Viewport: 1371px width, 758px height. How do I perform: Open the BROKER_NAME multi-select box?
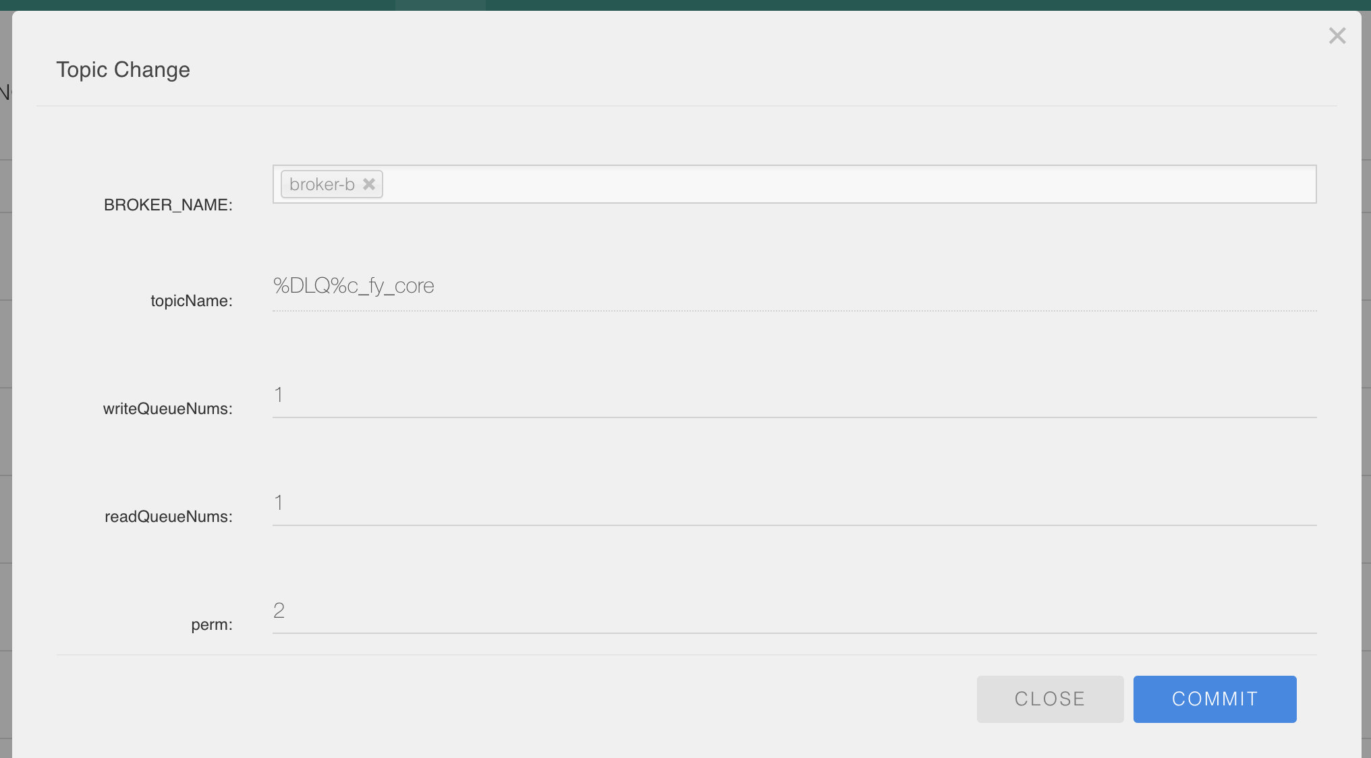794,184
